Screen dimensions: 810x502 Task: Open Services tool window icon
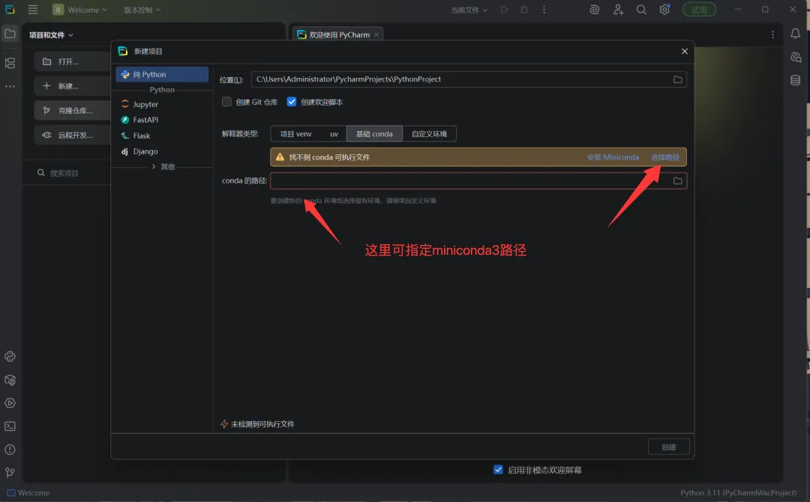point(10,403)
